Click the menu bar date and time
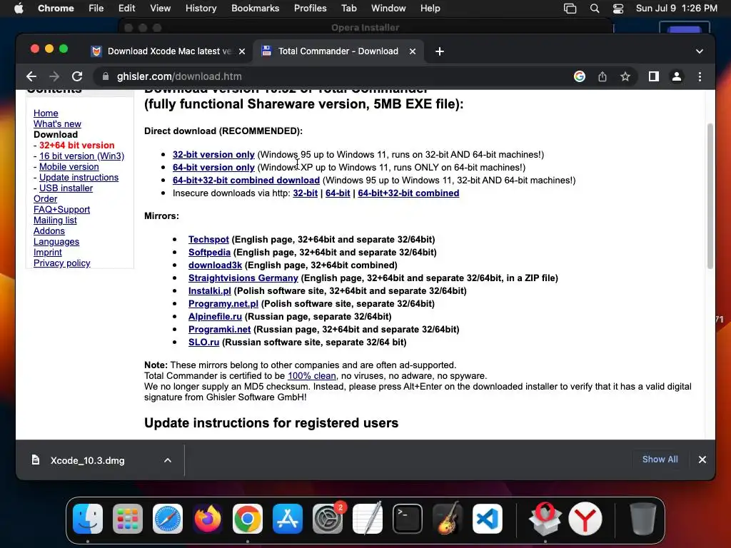Image resolution: width=731 pixels, height=548 pixels. pyautogui.click(x=677, y=9)
